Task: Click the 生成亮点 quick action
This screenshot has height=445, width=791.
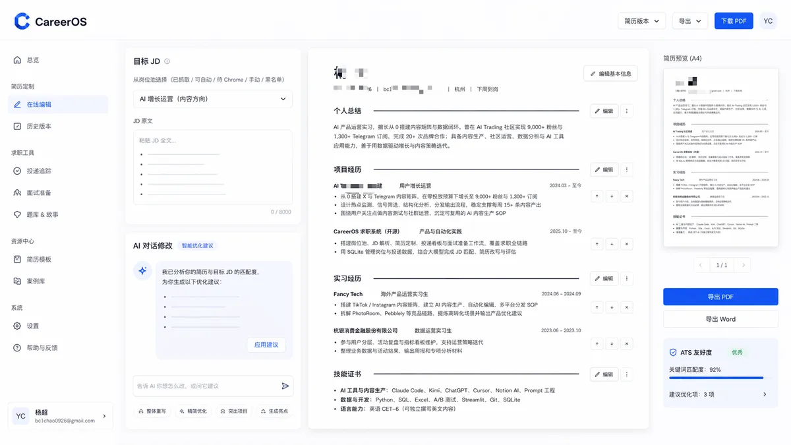Action: [x=274, y=411]
